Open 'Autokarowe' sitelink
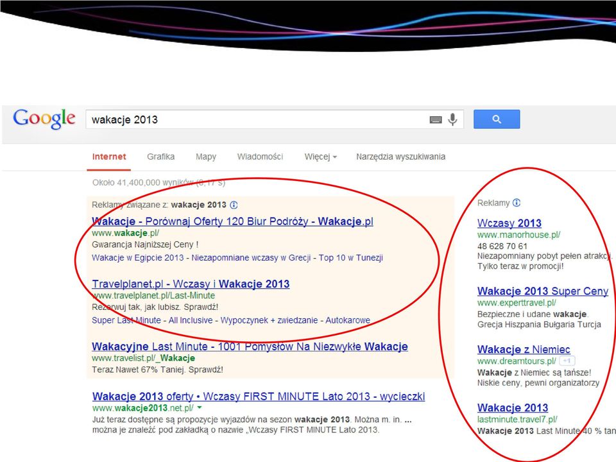Image resolution: width=616 pixels, height=462 pixels. [348, 320]
